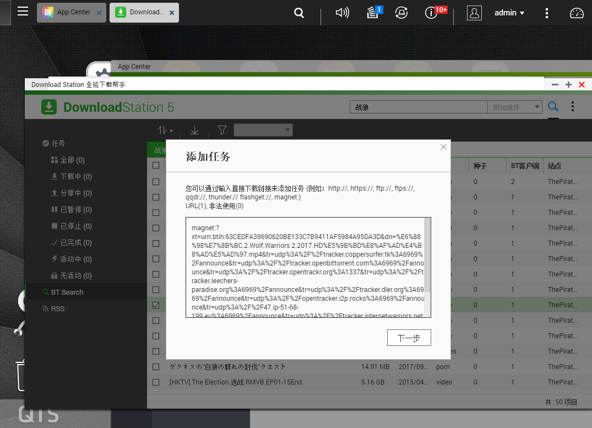Open the QTS top bar more options

547,13
